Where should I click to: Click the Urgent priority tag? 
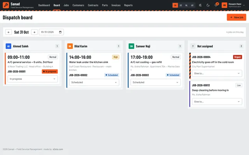[237, 57]
